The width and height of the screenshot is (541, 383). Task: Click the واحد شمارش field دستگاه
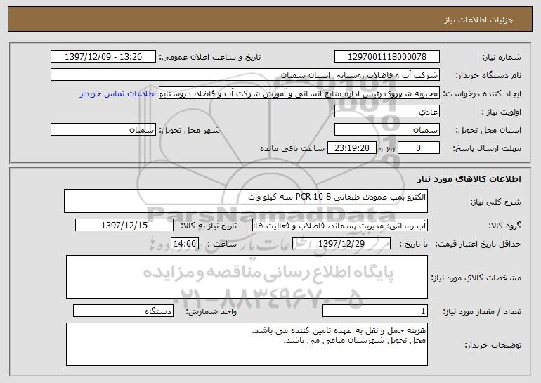tap(123, 311)
